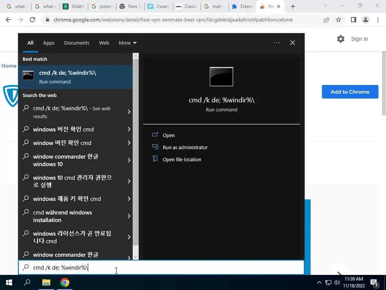Click the results list scroll-down arrow
Viewport: 386px width, 290px height.
tap(136, 256)
